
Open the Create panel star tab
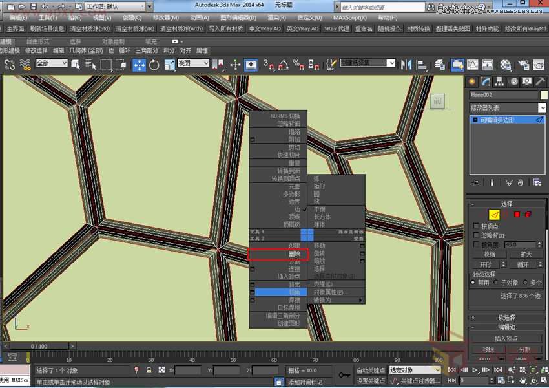(x=472, y=81)
